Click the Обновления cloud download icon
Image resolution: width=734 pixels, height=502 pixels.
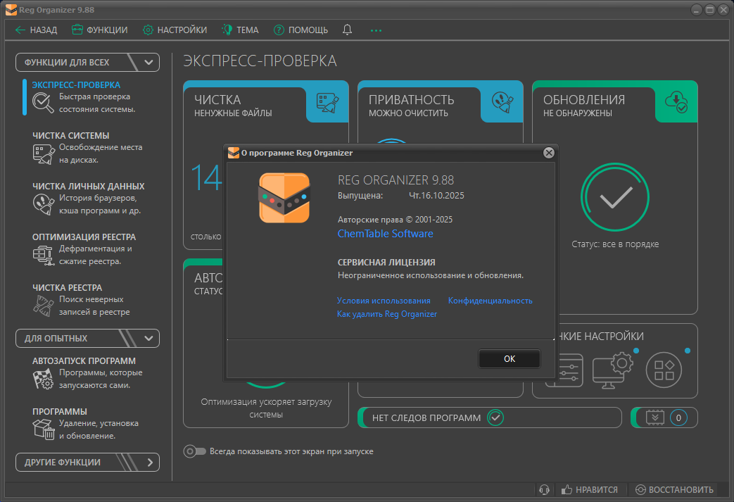coord(676,102)
